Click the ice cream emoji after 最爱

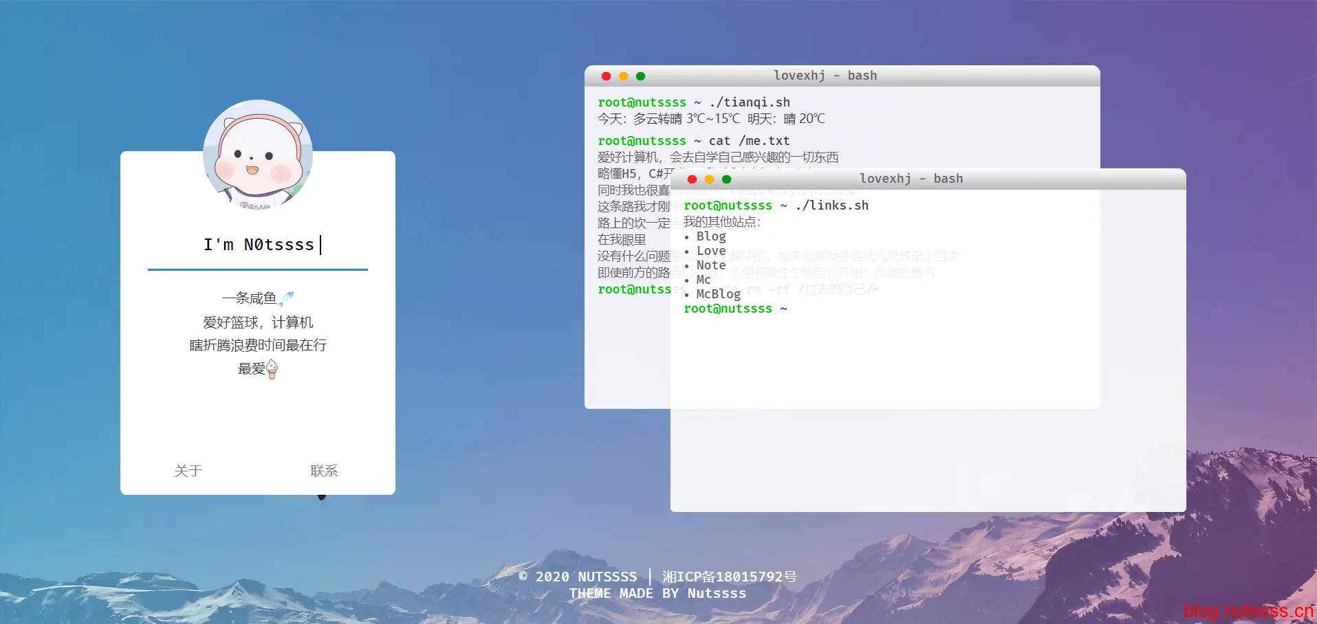tap(272, 369)
